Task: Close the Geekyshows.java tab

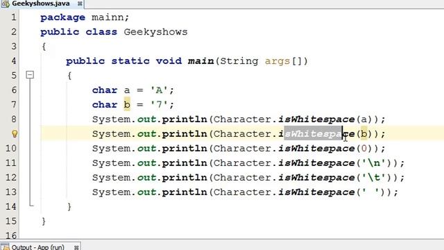Action: click(x=80, y=3)
